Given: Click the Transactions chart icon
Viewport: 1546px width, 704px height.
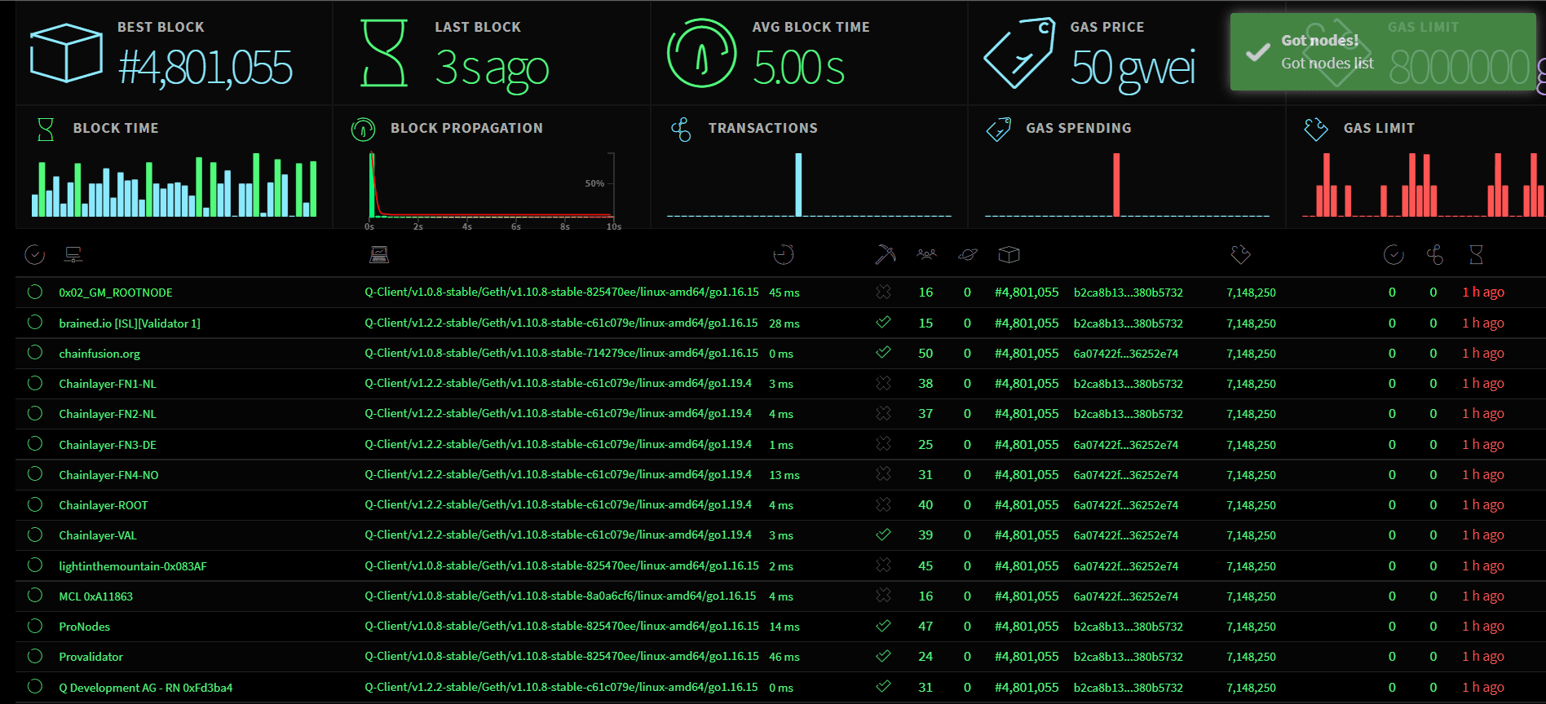Looking at the screenshot, I should click(681, 130).
